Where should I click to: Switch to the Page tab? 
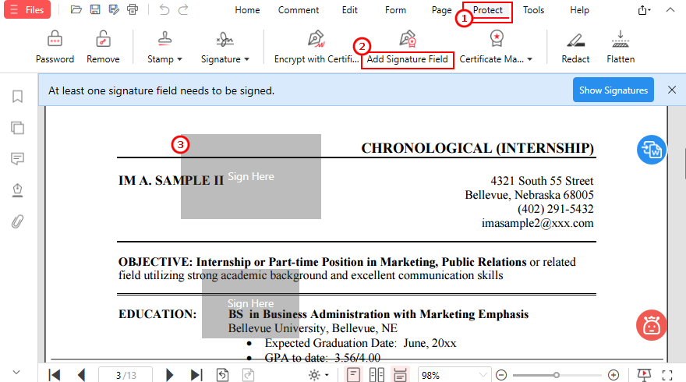coord(441,10)
